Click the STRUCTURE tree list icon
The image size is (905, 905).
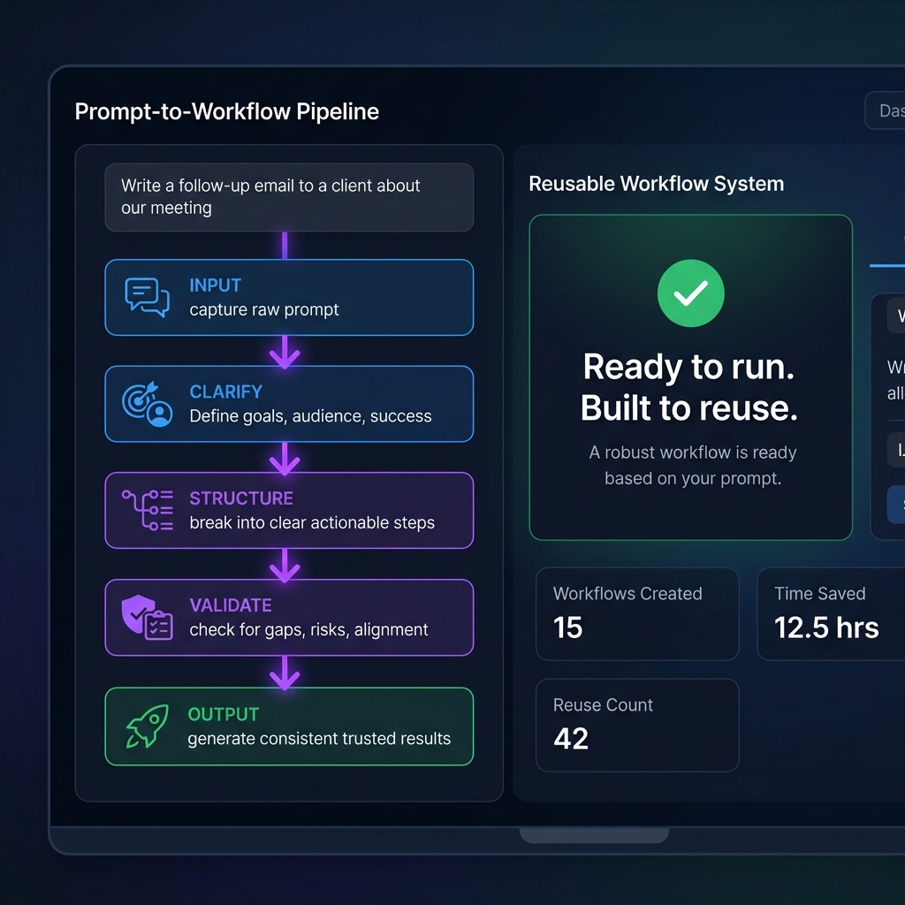[x=148, y=510]
